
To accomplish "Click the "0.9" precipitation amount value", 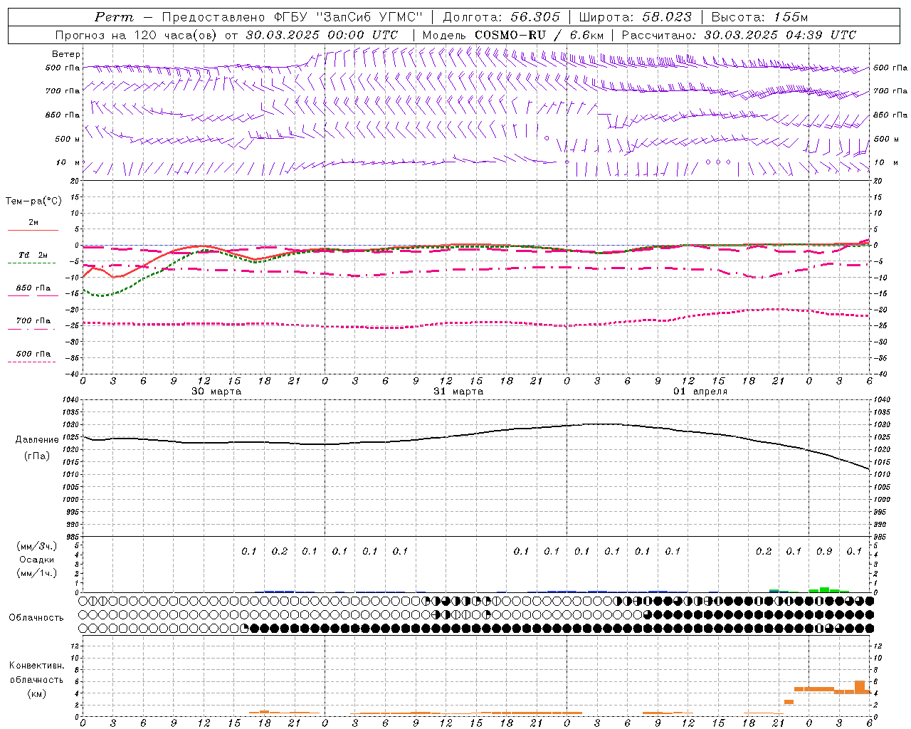I will pos(824,551).
